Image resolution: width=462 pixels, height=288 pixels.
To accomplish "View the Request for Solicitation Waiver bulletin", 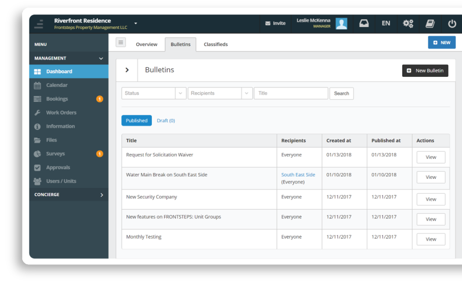I will click(431, 157).
